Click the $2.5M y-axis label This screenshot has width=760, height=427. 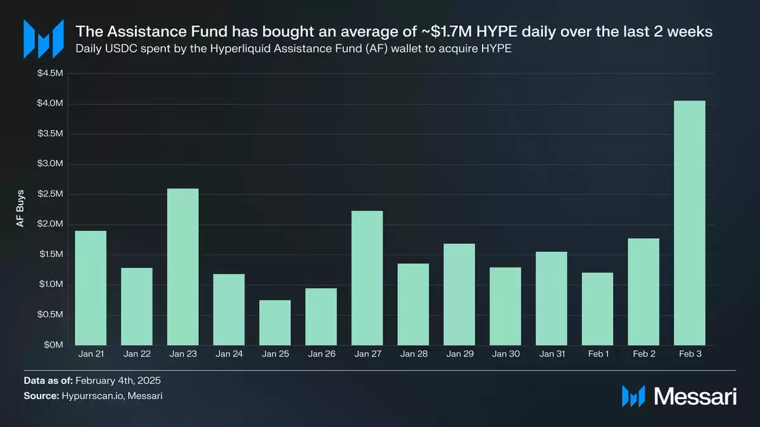click(50, 194)
